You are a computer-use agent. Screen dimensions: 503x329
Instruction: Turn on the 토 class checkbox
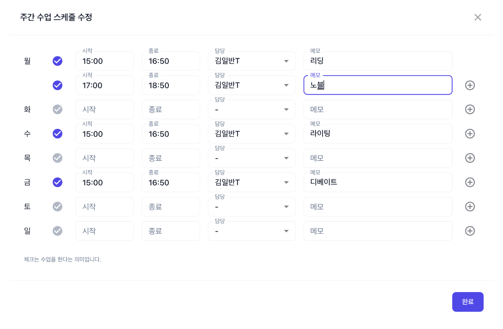[x=57, y=206]
